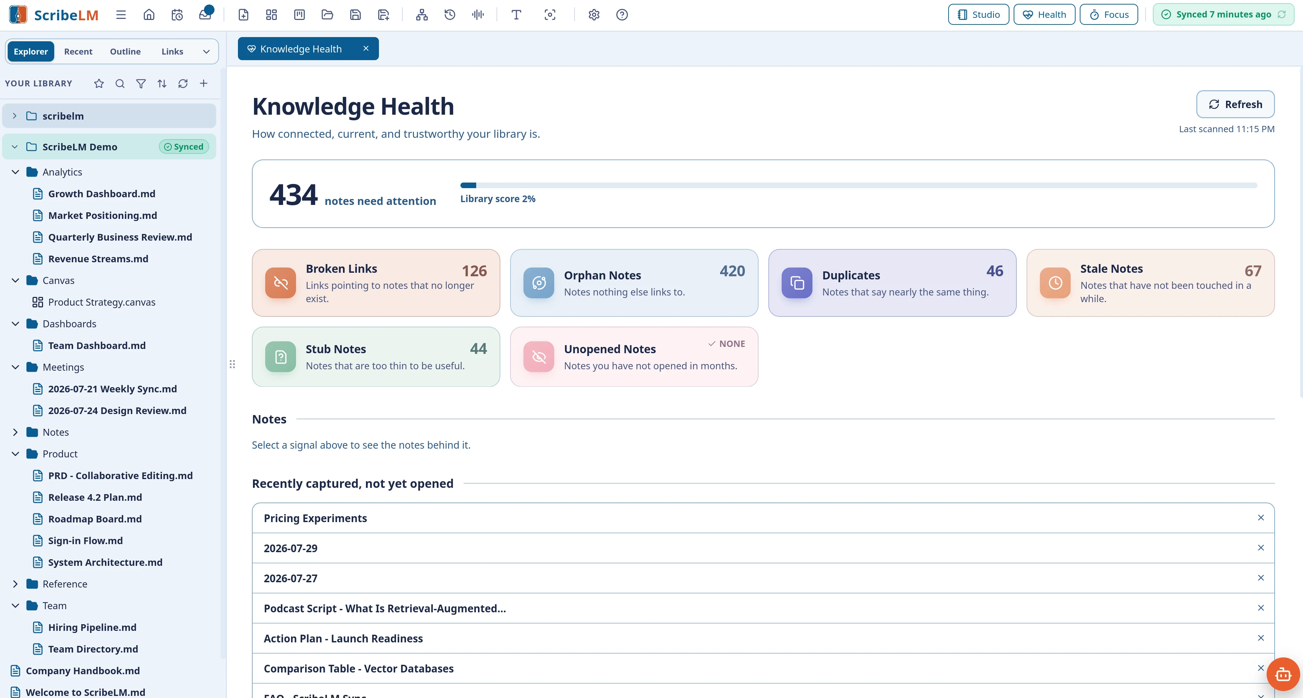This screenshot has height=698, width=1303.
Task: Switch to the Links tab
Action: [x=172, y=51]
